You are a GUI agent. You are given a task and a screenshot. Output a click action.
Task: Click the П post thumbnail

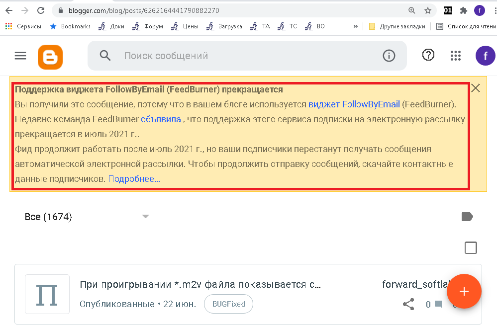point(47,294)
